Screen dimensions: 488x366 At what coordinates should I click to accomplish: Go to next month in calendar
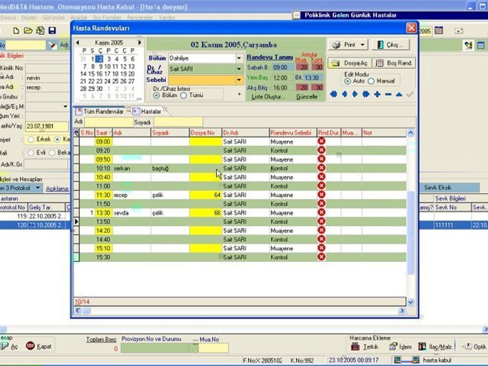140,42
